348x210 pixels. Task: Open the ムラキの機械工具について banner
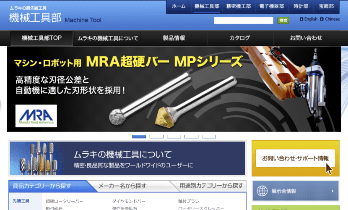127,158
